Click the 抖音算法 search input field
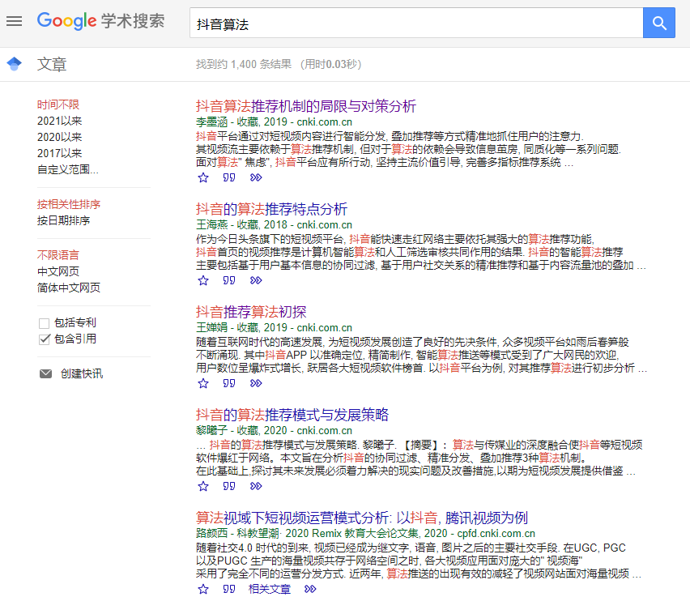The width and height of the screenshot is (690, 614). coord(416,23)
